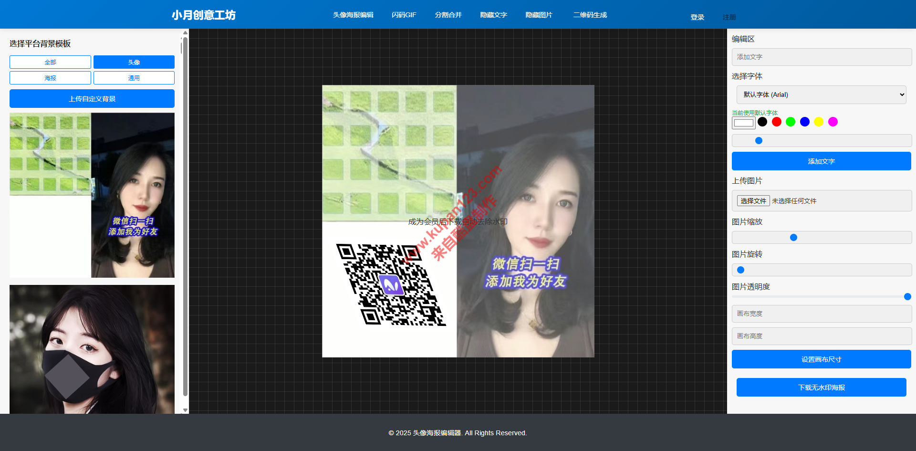916x451 pixels.
Task: Select the masked woman template thumbnail
Action: pos(92,349)
